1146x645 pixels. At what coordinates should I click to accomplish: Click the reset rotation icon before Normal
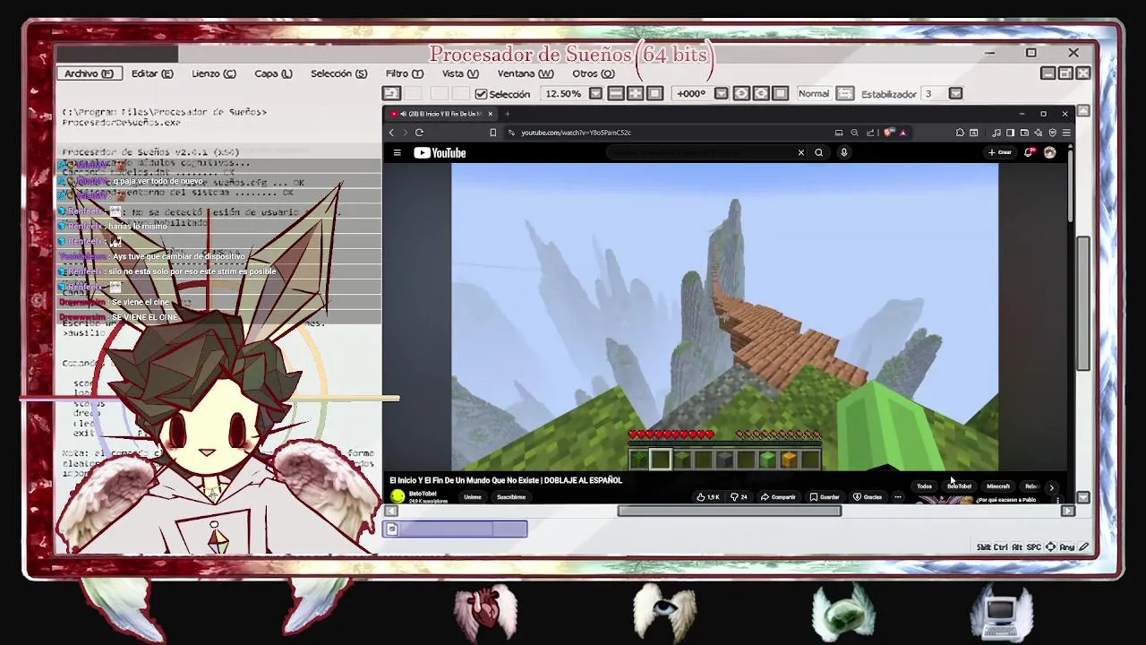click(x=781, y=93)
